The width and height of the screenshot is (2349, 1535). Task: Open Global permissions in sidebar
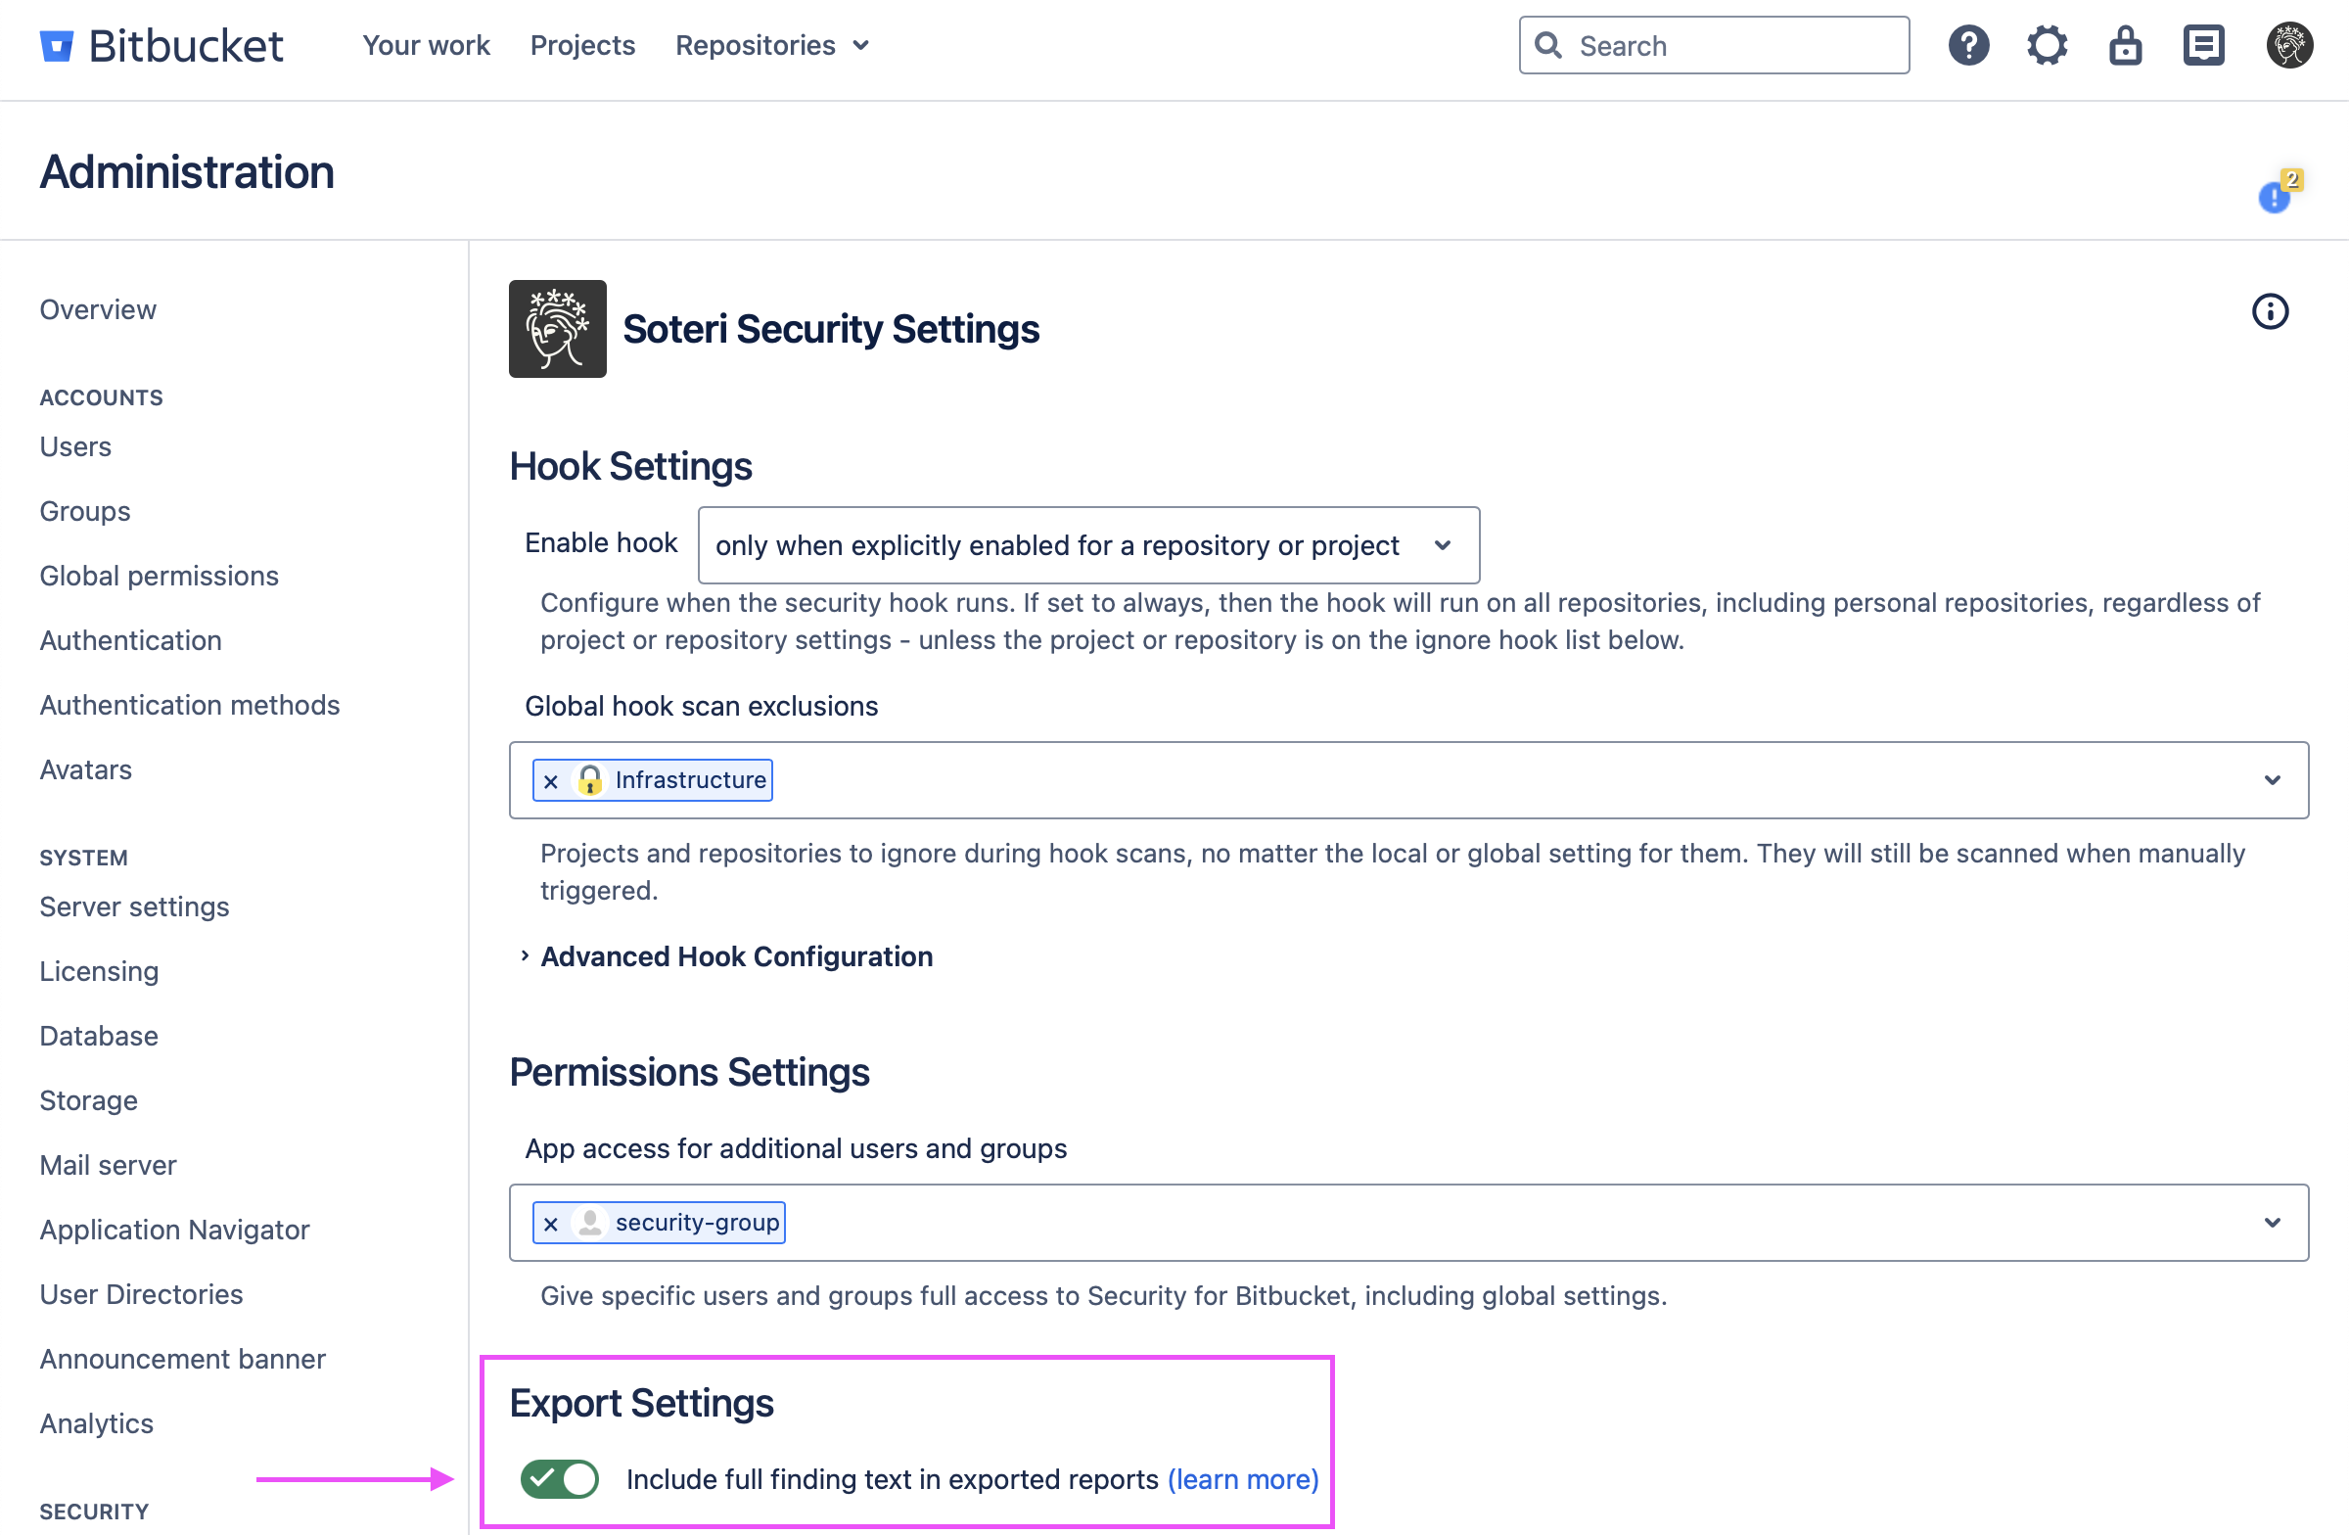point(159,576)
